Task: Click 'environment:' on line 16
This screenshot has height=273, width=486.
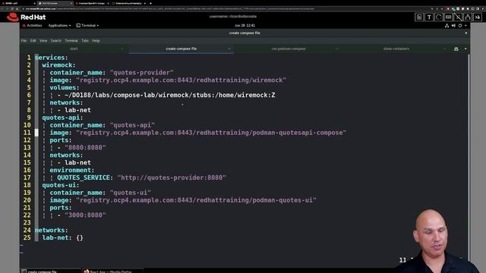Action: coord(71,170)
